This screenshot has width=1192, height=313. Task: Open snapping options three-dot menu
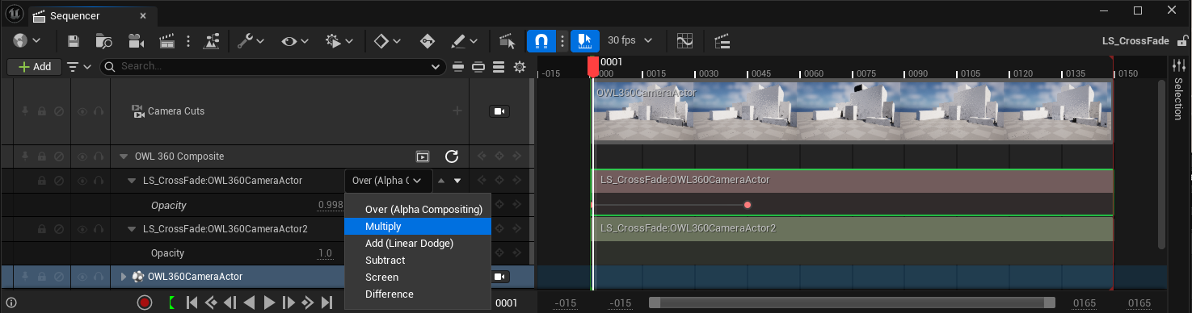point(562,40)
